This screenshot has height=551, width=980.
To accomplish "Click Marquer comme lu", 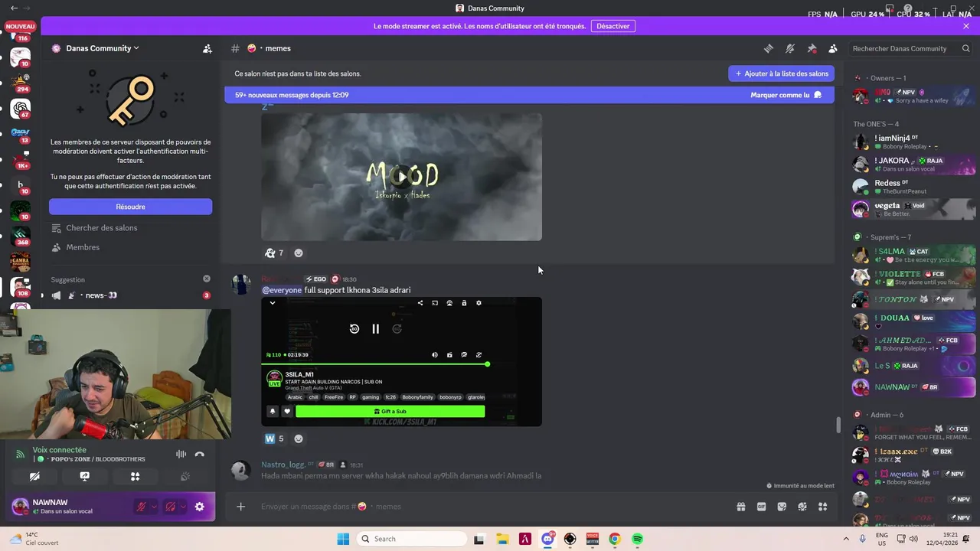I will [786, 95].
